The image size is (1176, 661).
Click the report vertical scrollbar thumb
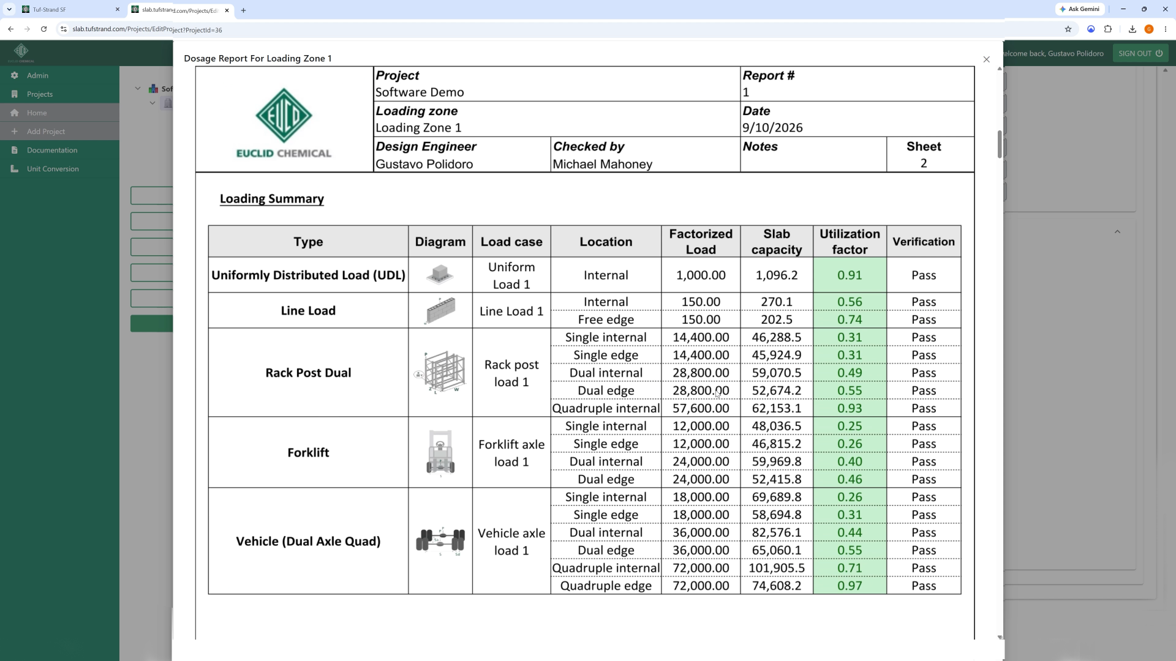pos(1000,144)
